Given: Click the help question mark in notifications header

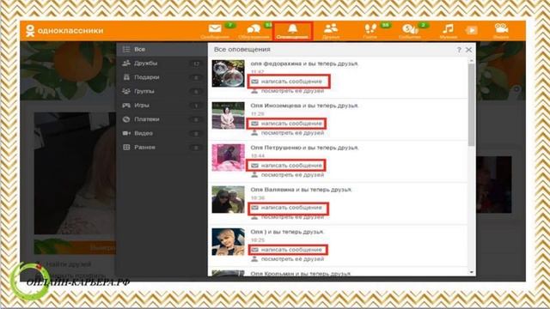Looking at the screenshot, I should point(459,50).
